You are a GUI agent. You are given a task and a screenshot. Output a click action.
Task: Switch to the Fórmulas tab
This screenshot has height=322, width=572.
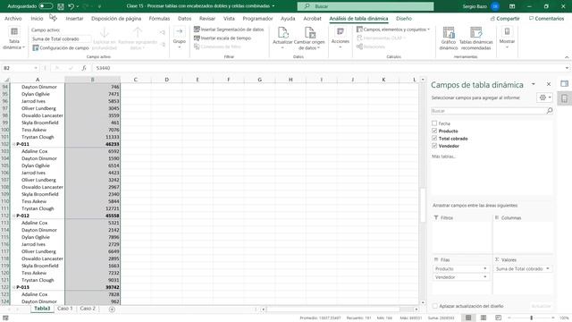click(159, 18)
